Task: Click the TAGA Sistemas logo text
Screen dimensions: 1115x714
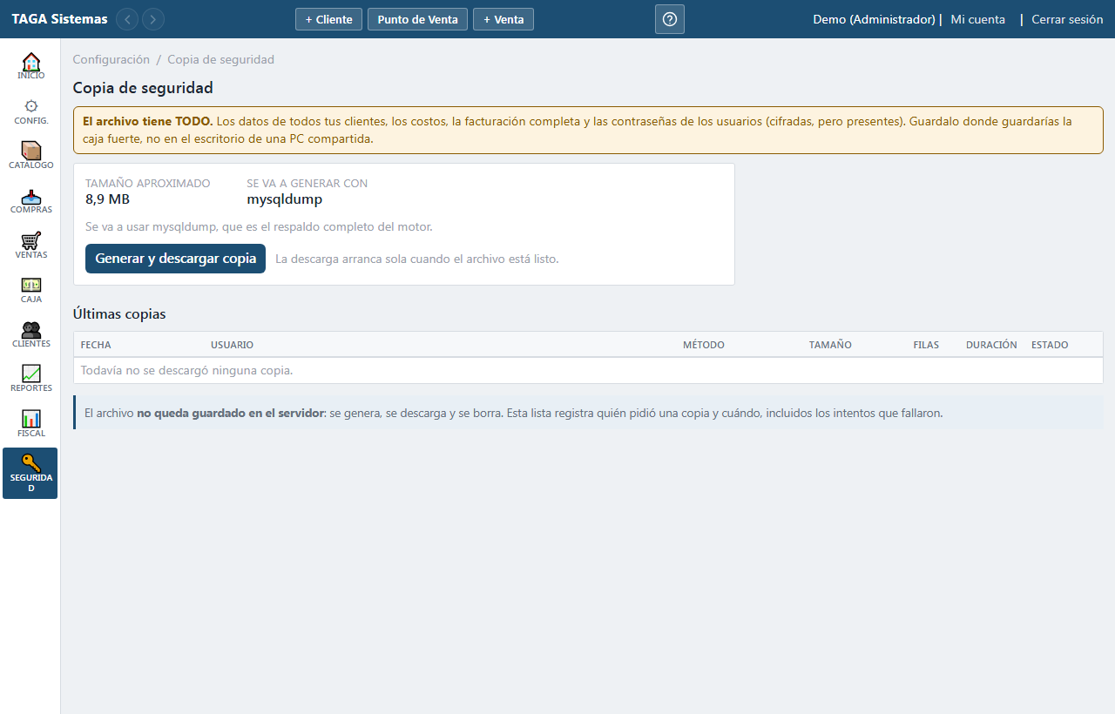Action: click(59, 19)
